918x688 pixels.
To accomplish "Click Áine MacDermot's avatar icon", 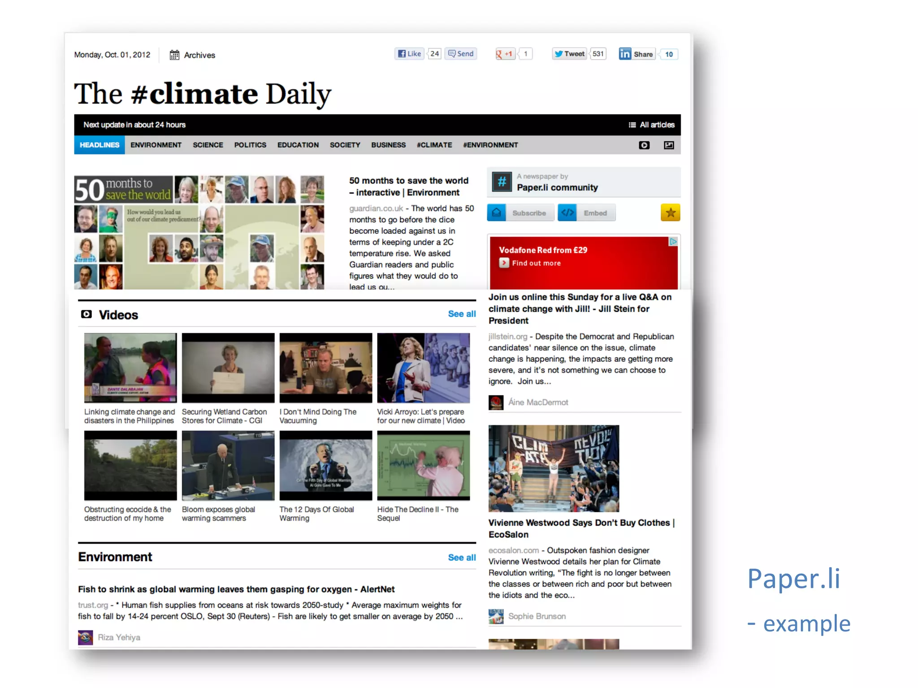I will click(496, 402).
